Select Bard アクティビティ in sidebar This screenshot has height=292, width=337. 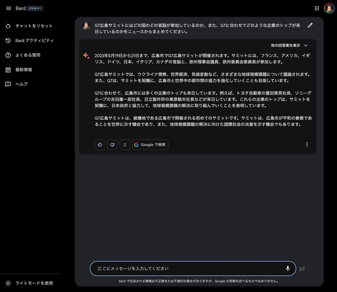[x=35, y=40]
